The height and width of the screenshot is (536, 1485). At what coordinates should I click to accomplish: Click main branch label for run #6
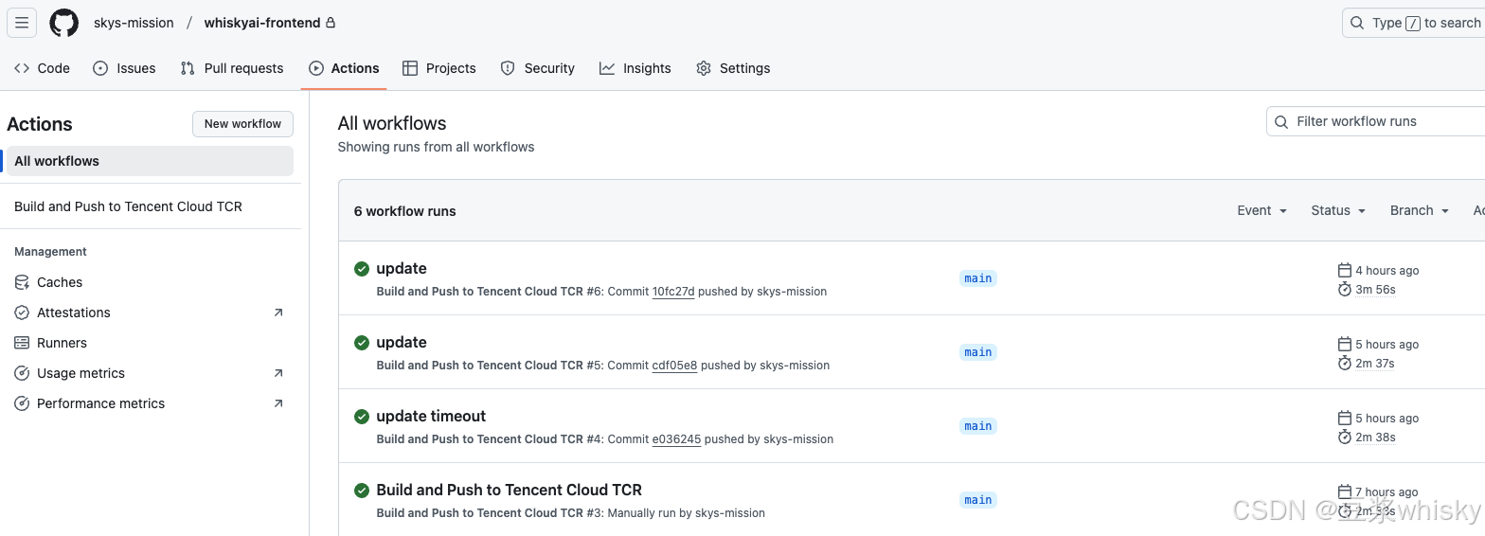tap(978, 278)
